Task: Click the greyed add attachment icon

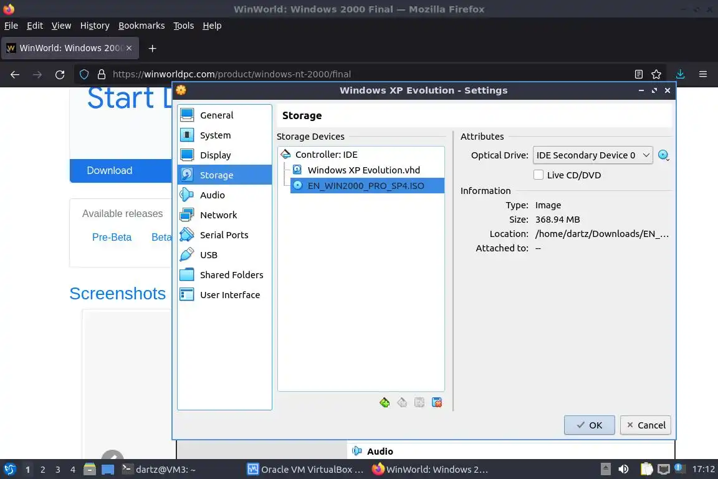Action: [419, 402]
